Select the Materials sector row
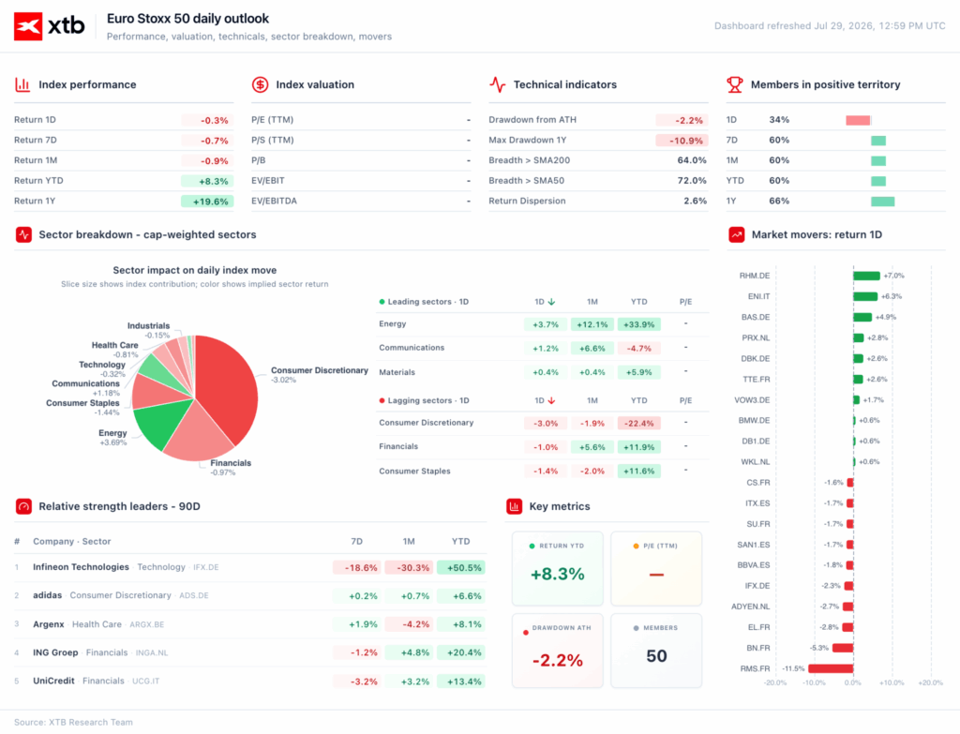Viewport: 960px width, 734px height. click(x=543, y=372)
